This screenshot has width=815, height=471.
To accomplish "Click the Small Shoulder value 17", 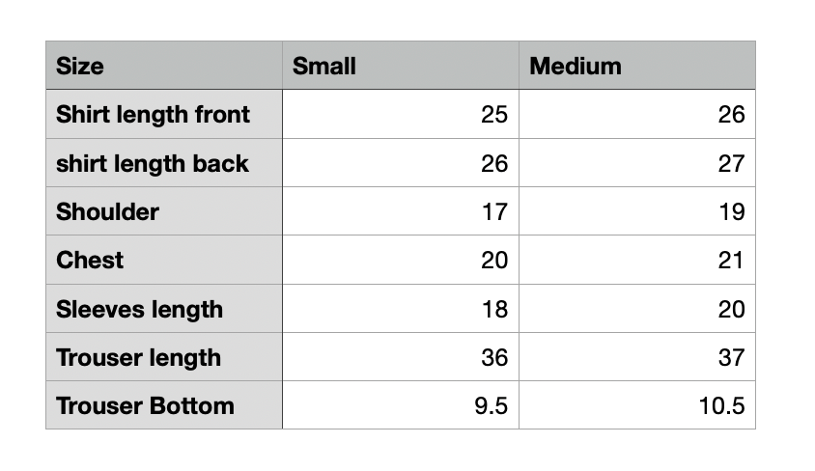I will (401, 210).
